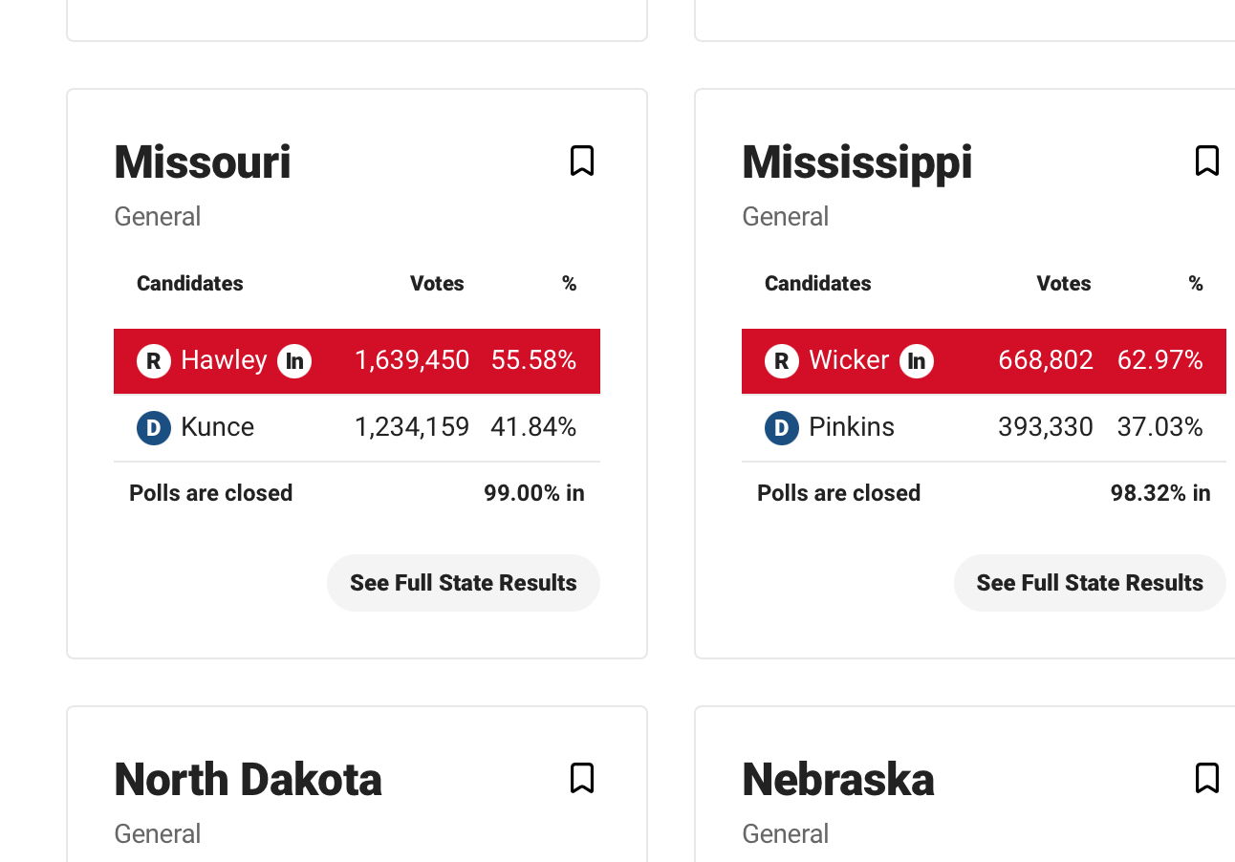
Task: Click Hawley's Republican party badge
Action: point(154,361)
